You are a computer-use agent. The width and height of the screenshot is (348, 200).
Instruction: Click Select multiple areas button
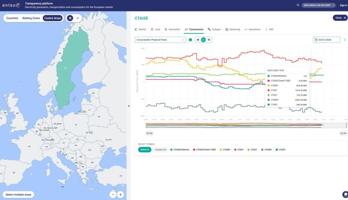[x=18, y=195]
